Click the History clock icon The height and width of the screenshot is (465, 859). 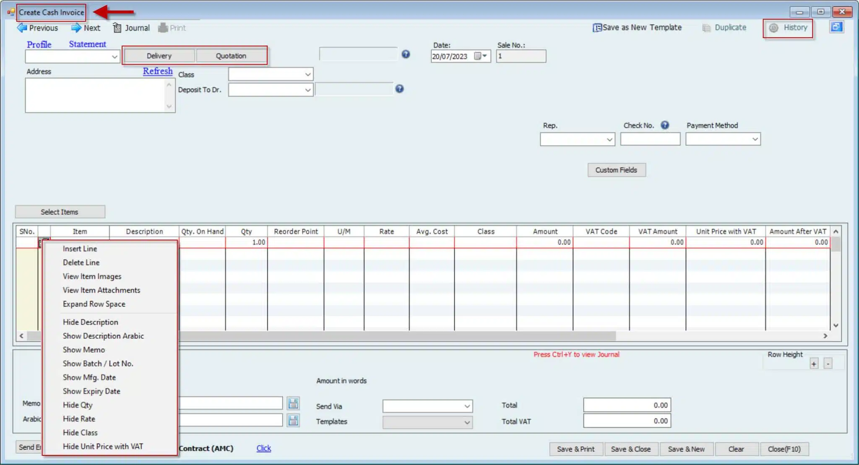click(774, 28)
